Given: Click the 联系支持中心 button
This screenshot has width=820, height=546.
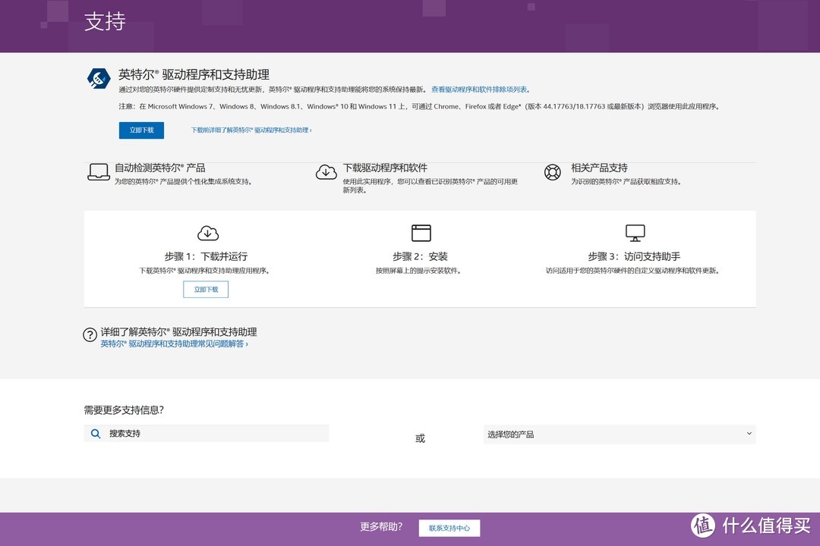Looking at the screenshot, I should pyautogui.click(x=449, y=528).
